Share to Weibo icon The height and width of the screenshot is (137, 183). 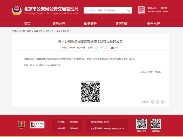tap(158, 102)
